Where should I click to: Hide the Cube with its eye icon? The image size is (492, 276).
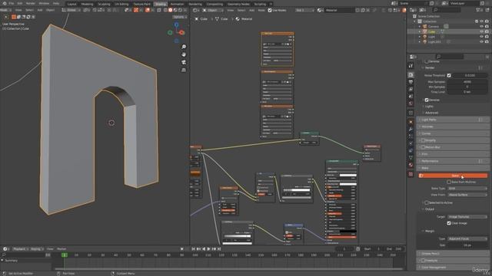pos(481,31)
